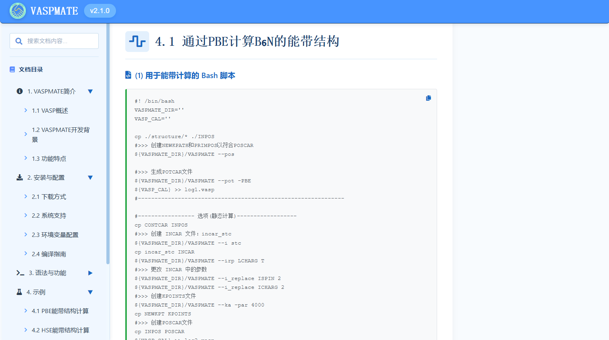
Task: Collapse the 4. 示例 section arrow
Action: tap(90, 292)
